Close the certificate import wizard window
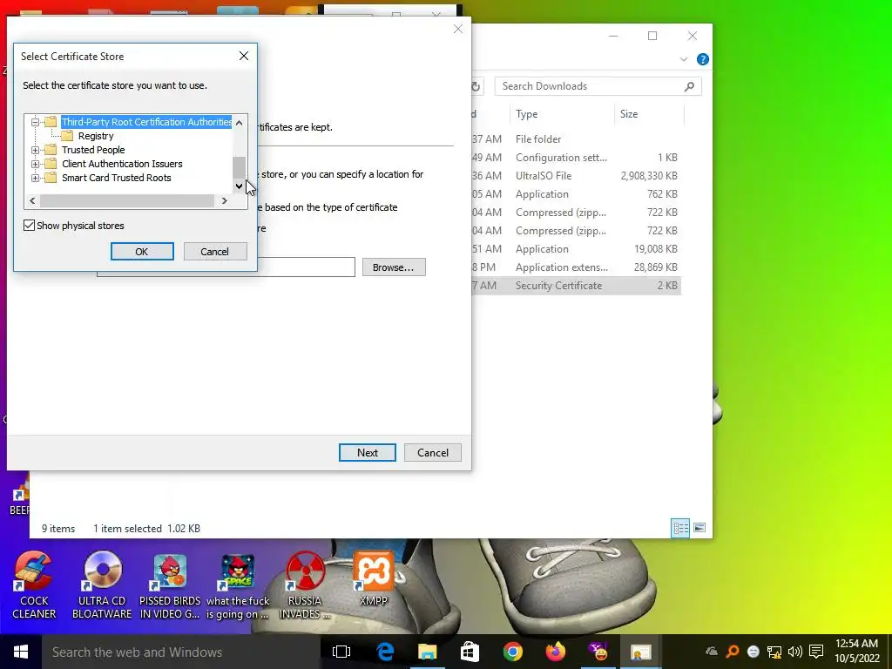892x669 pixels. click(458, 29)
